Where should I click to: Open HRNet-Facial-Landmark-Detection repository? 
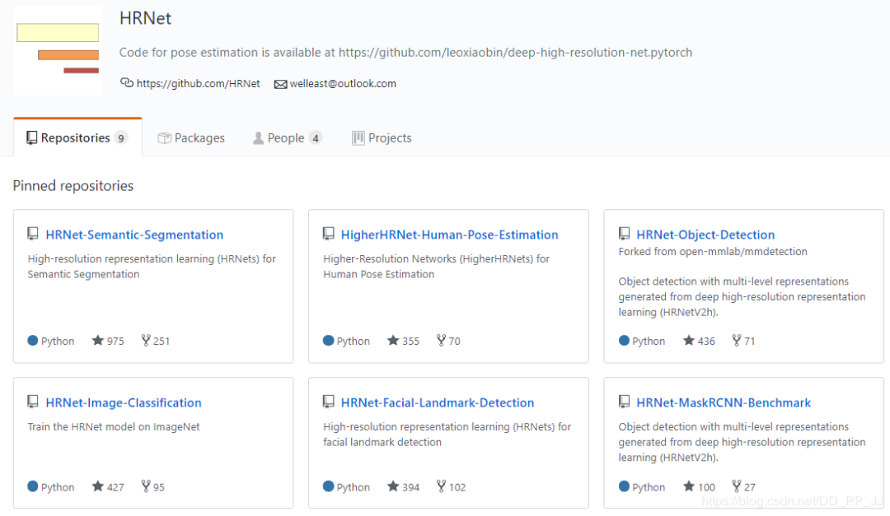[437, 402]
